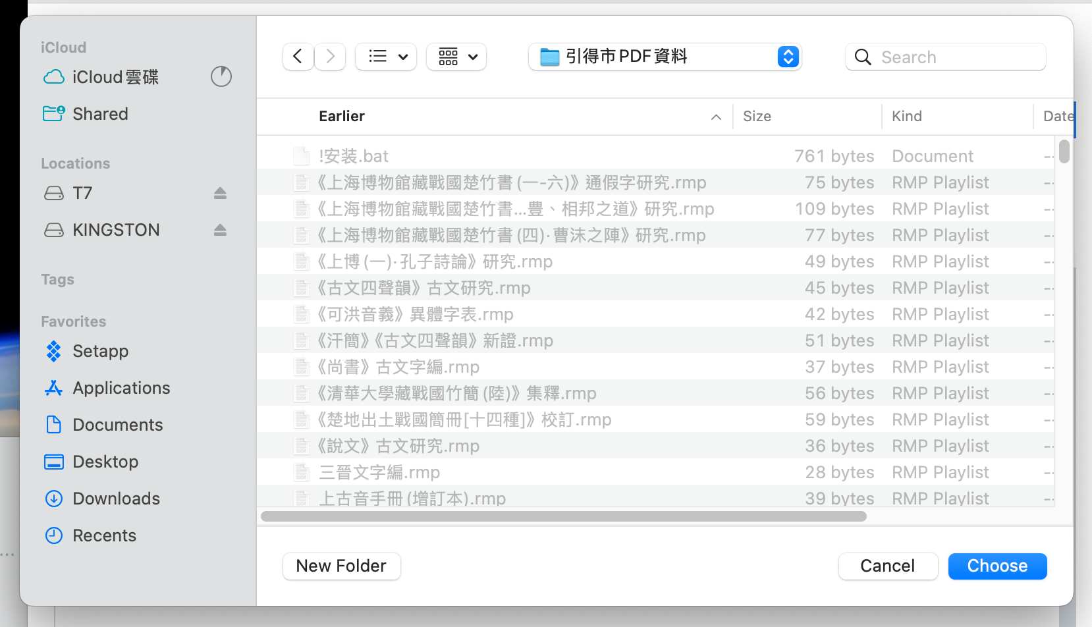This screenshot has height=627, width=1092.
Task: Click the horizontal scrollbar under file list
Action: tap(563, 516)
